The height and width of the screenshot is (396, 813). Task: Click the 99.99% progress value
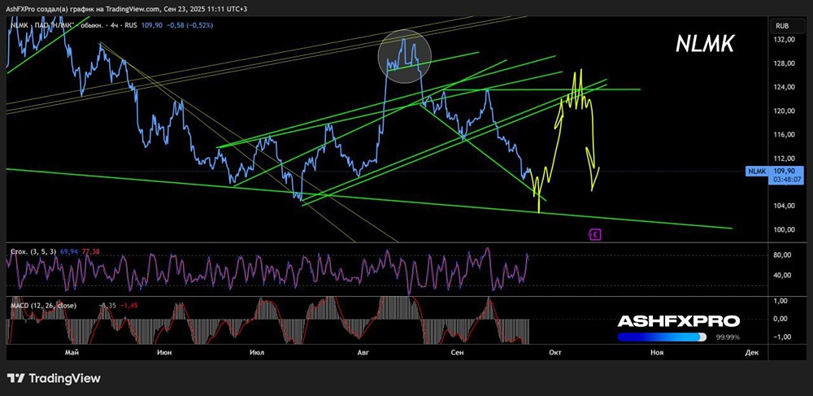tap(728, 337)
